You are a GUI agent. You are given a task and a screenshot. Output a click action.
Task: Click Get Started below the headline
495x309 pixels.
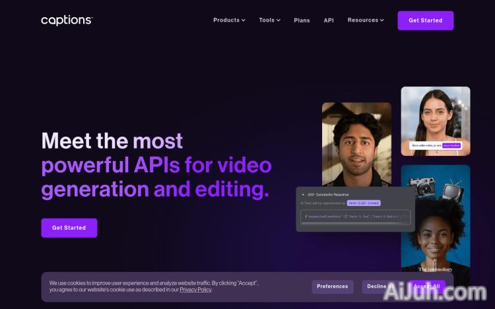[69, 228]
